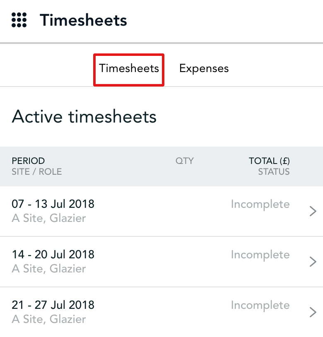Viewport: 323px width, 337px height.
Task: Select the PERIOD column header
Action: (28, 161)
